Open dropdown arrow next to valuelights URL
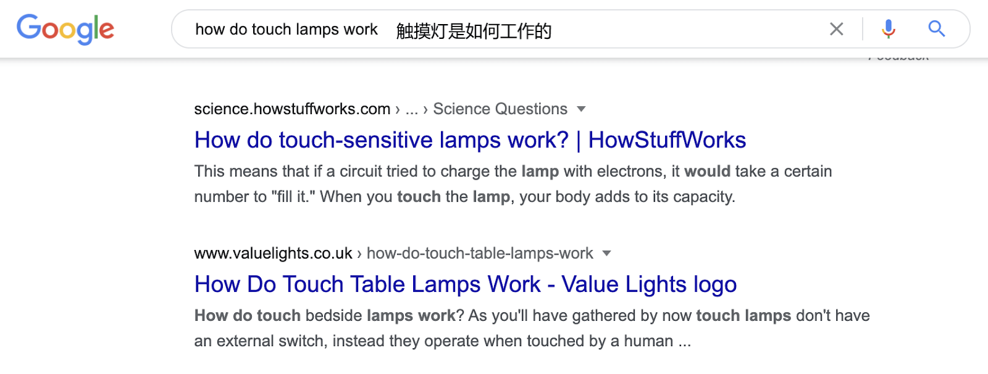Image resolution: width=988 pixels, height=374 pixels. (x=606, y=254)
